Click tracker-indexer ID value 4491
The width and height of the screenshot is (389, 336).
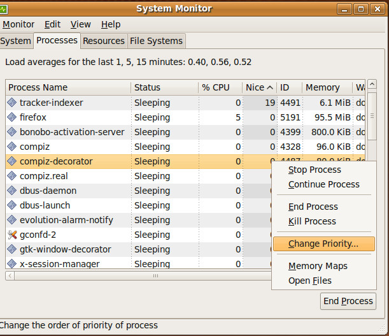click(x=290, y=103)
